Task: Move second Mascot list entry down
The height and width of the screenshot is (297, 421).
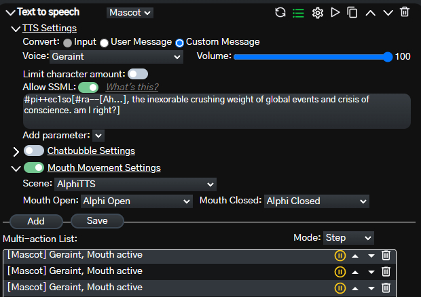Action: [371, 272]
